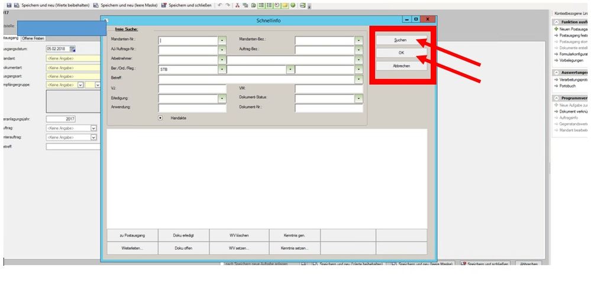
Task: Confirm with the OK button
Action: 401,53
